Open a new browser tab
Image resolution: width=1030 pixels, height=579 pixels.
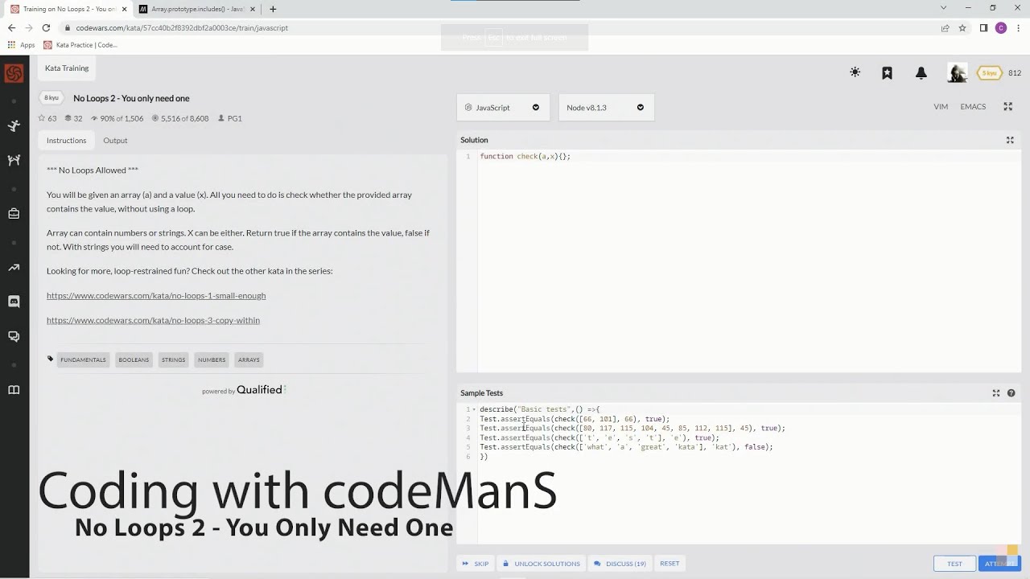[x=273, y=9]
